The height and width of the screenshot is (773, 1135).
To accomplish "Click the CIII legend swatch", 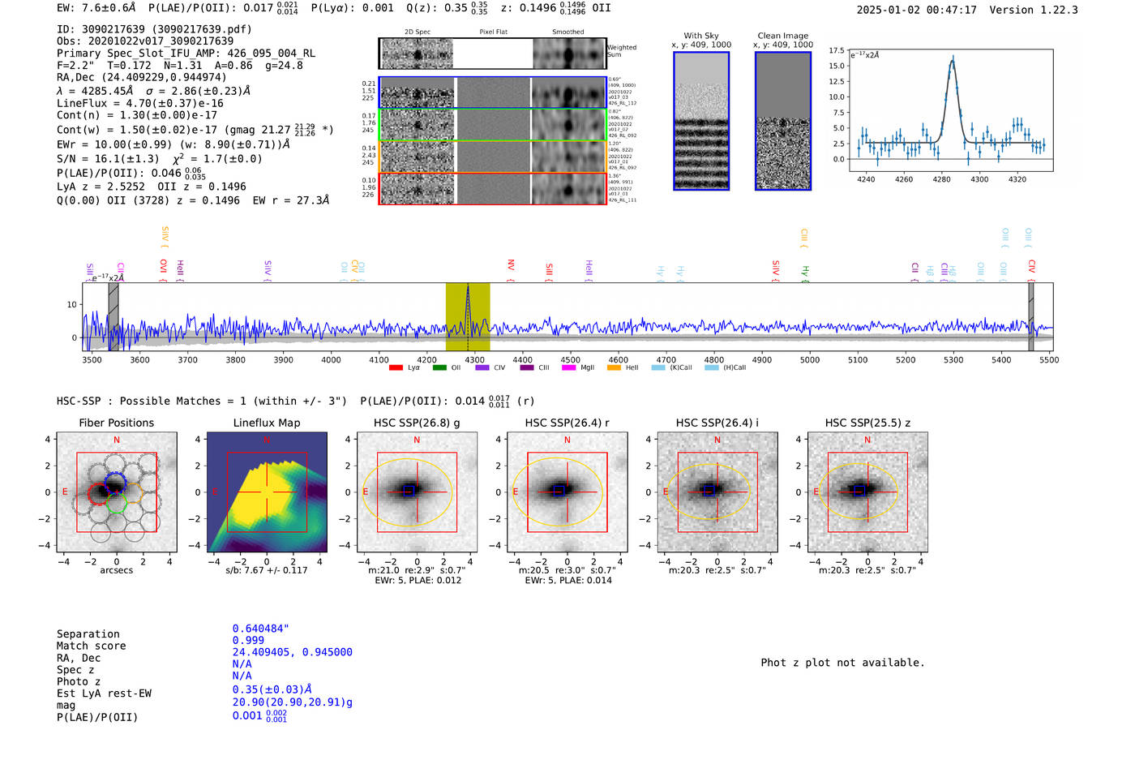I will pos(527,367).
